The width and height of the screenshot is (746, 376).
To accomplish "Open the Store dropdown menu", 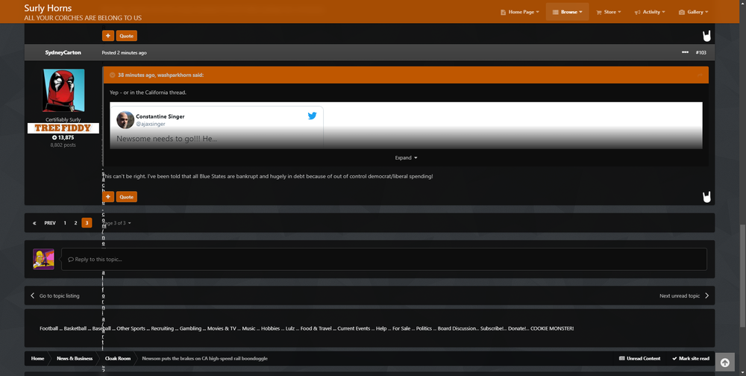I will [x=609, y=12].
